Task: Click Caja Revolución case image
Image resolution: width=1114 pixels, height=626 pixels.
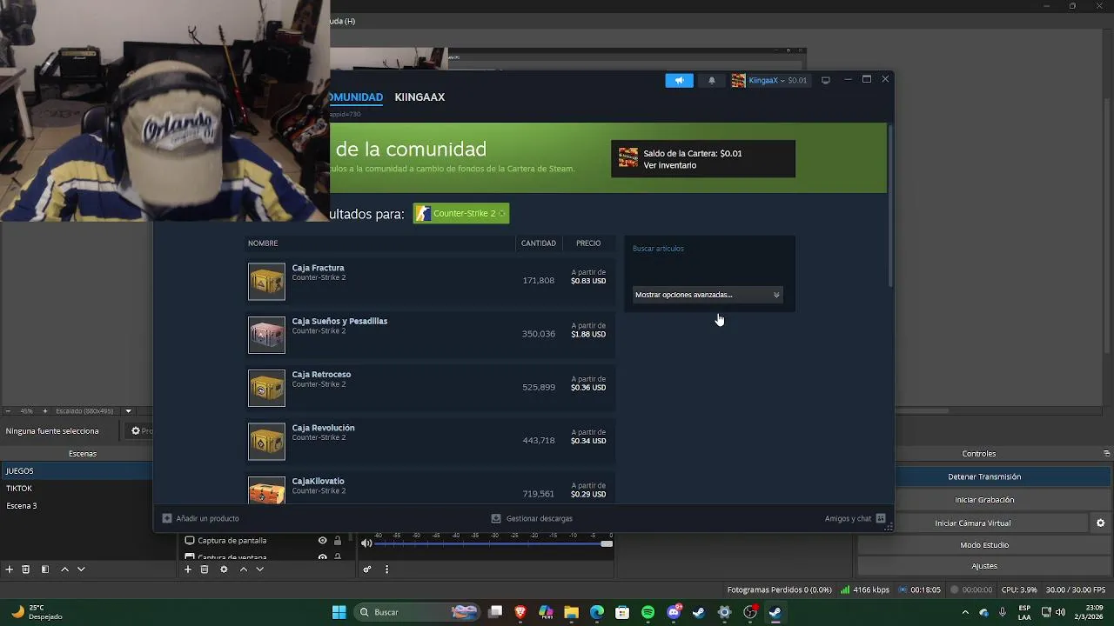Action: [x=266, y=442]
